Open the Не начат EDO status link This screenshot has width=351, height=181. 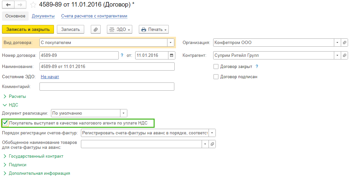(50, 77)
